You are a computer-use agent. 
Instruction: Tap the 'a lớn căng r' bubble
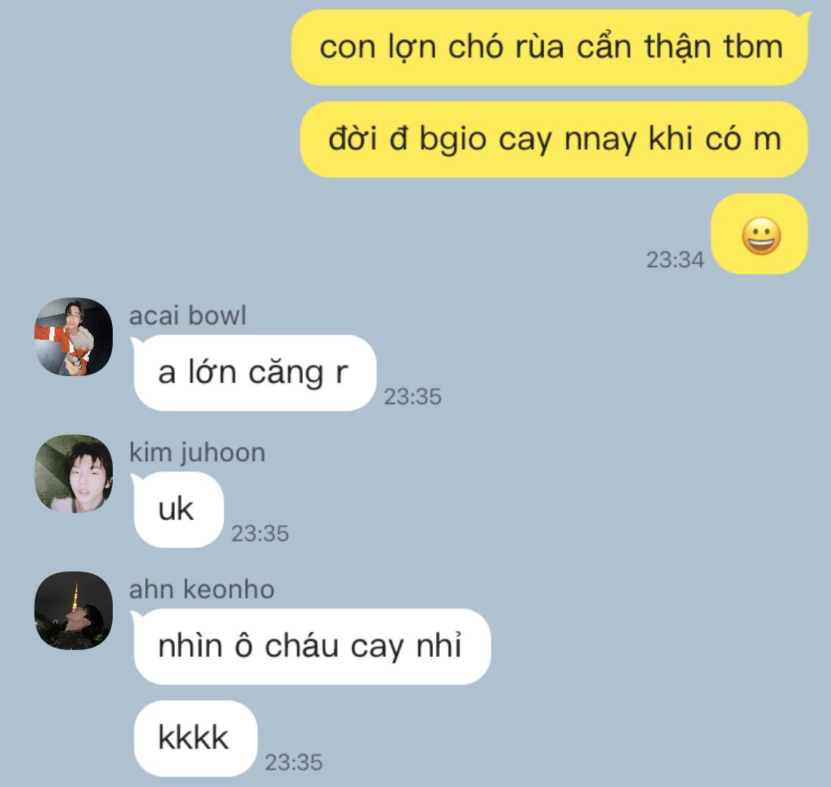254,372
